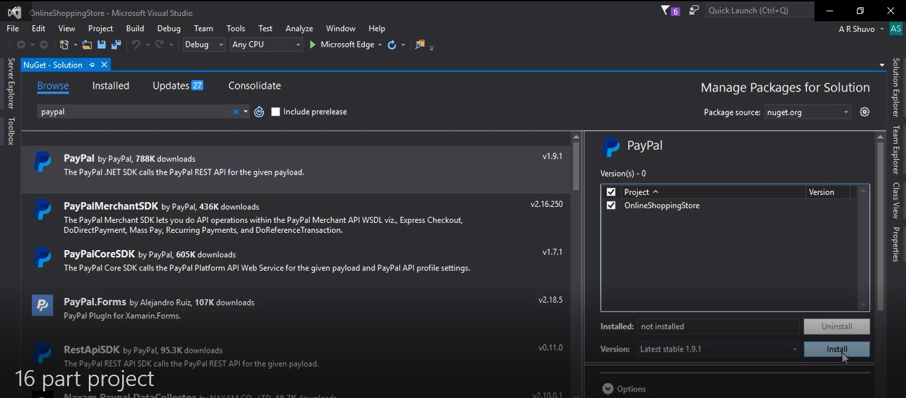The width and height of the screenshot is (906, 398).
Task: Click the notifications flag icon
Action: tap(665, 11)
